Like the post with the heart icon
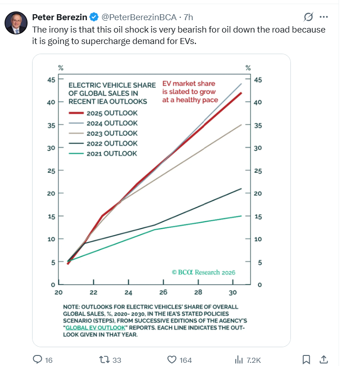Image resolution: width=345 pixels, height=366 pixels. click(172, 360)
